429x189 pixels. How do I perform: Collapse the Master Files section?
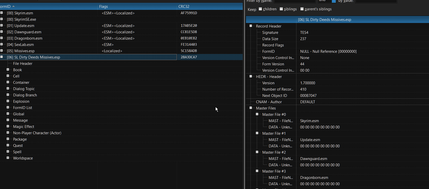(251, 108)
